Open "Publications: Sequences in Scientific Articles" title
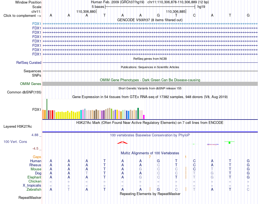The width and height of the screenshot is (258, 204). click(150, 67)
